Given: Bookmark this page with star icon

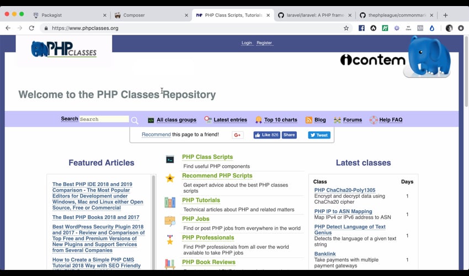Looking at the screenshot, I should pos(346,28).
